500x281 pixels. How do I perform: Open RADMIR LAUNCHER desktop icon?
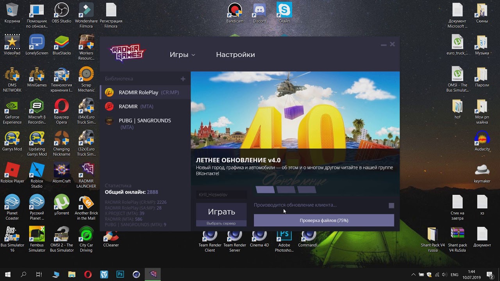click(x=86, y=176)
